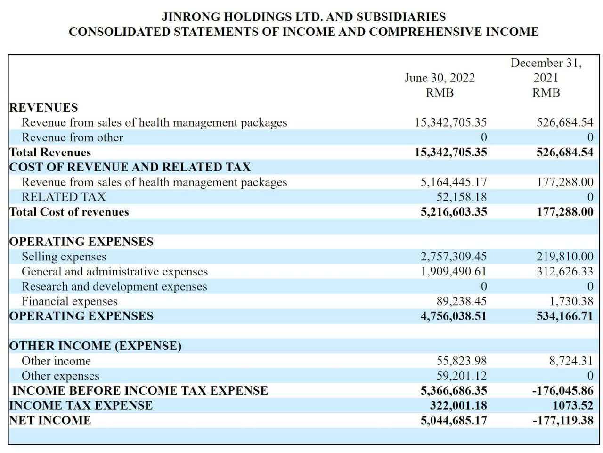603x453 pixels.
Task: Click the value 55,823.98
Action: point(461,361)
